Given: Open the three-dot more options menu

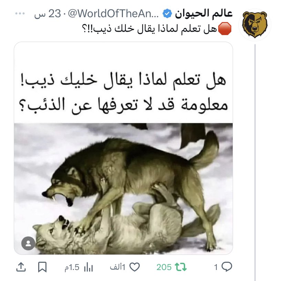Looking at the screenshot, I should click(20, 13).
